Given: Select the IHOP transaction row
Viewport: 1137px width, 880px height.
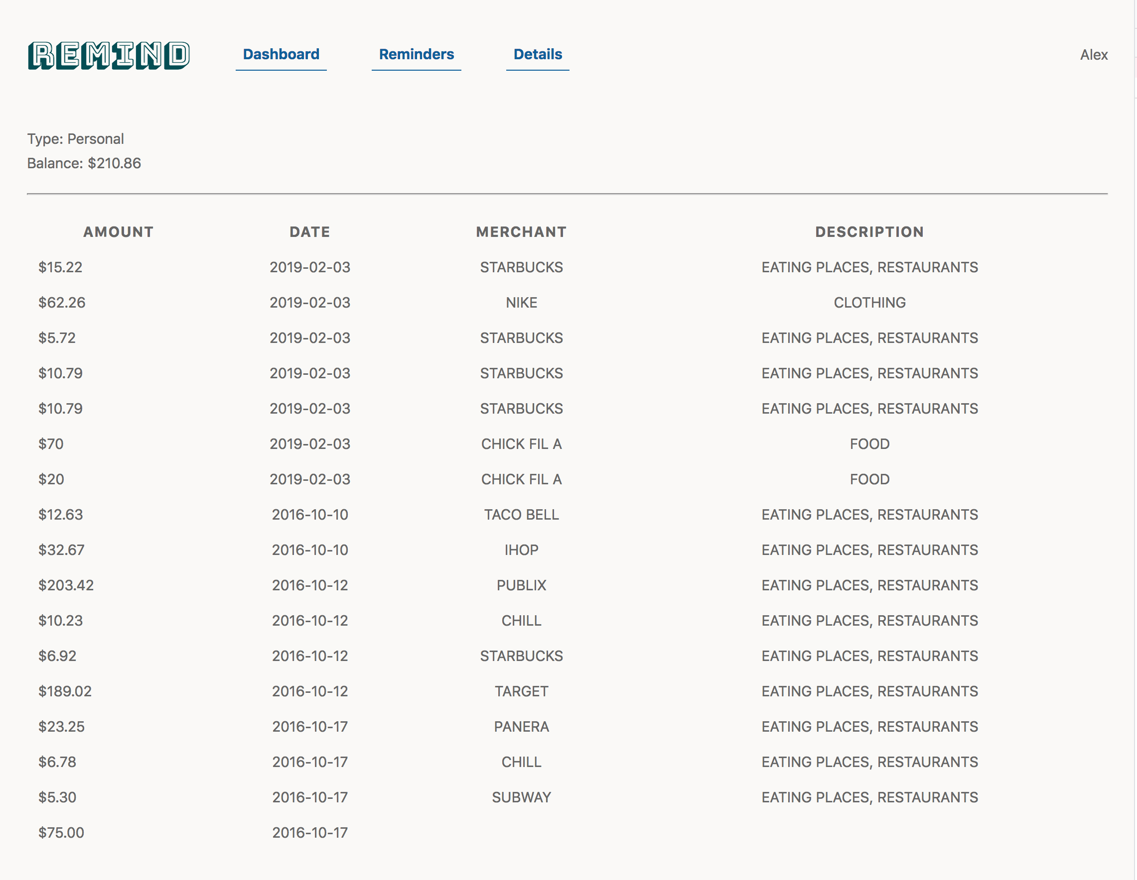Looking at the screenshot, I should click(521, 550).
